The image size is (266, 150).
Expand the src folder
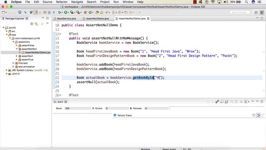click(x=7, y=31)
